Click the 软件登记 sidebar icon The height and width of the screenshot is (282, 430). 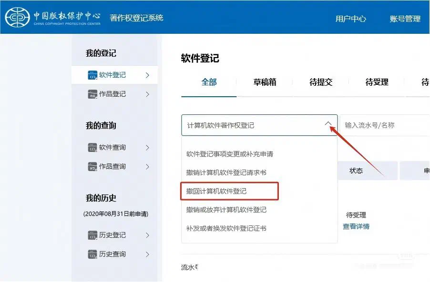click(92, 75)
